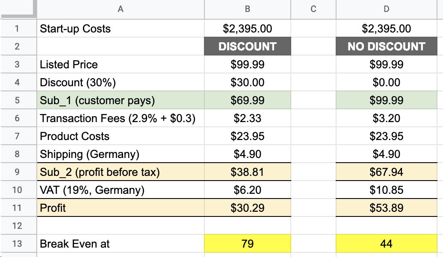Select column C header
This screenshot has height=257, width=443.
tap(313, 9)
